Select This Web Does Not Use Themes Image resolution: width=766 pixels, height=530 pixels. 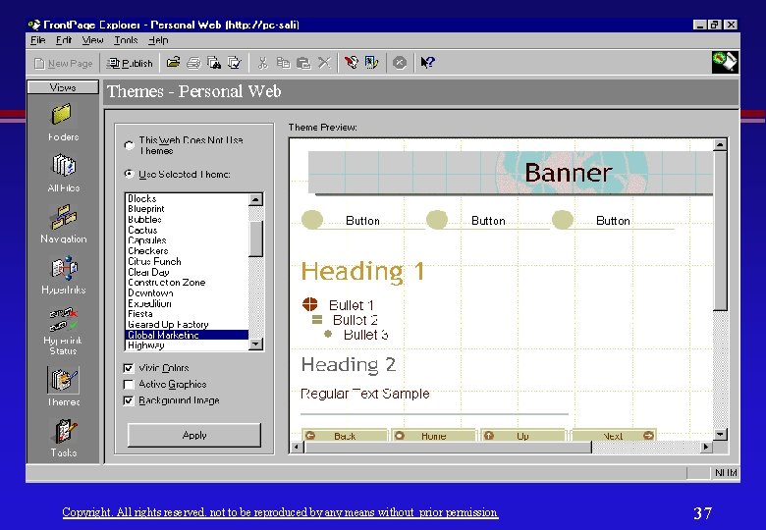129,145
